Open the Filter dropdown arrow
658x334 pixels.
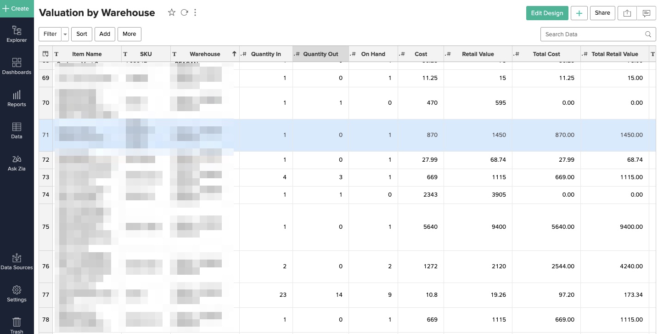coord(65,34)
